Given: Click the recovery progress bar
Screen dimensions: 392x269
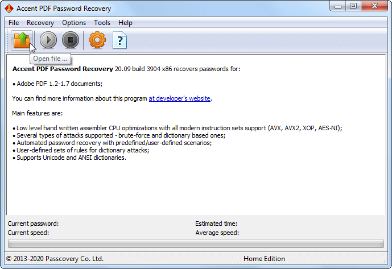Looking at the screenshot, I should [x=196, y=243].
